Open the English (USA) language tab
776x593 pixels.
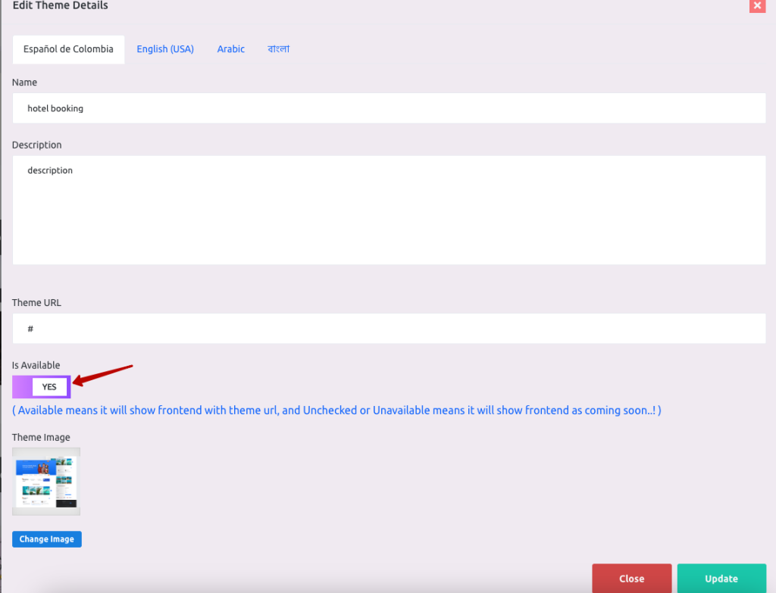coord(165,49)
